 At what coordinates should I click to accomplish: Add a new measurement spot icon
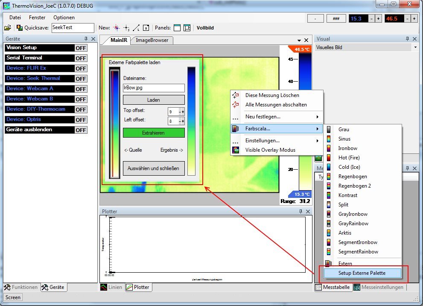tap(117, 28)
